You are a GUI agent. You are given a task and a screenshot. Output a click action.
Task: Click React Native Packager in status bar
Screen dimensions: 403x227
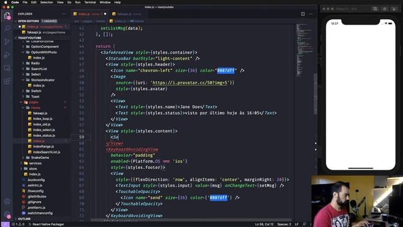tap(46, 224)
